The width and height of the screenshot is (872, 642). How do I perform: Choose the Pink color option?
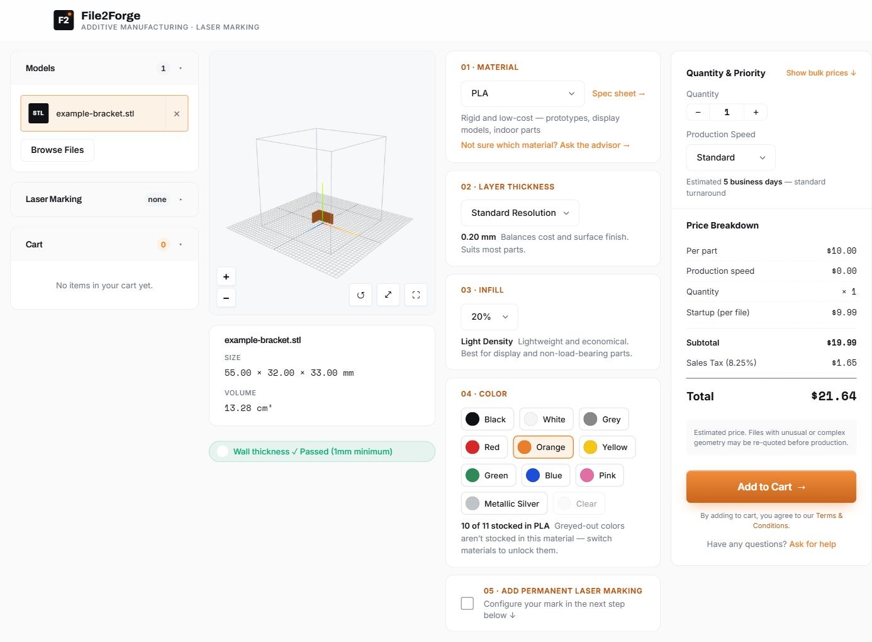coord(600,476)
